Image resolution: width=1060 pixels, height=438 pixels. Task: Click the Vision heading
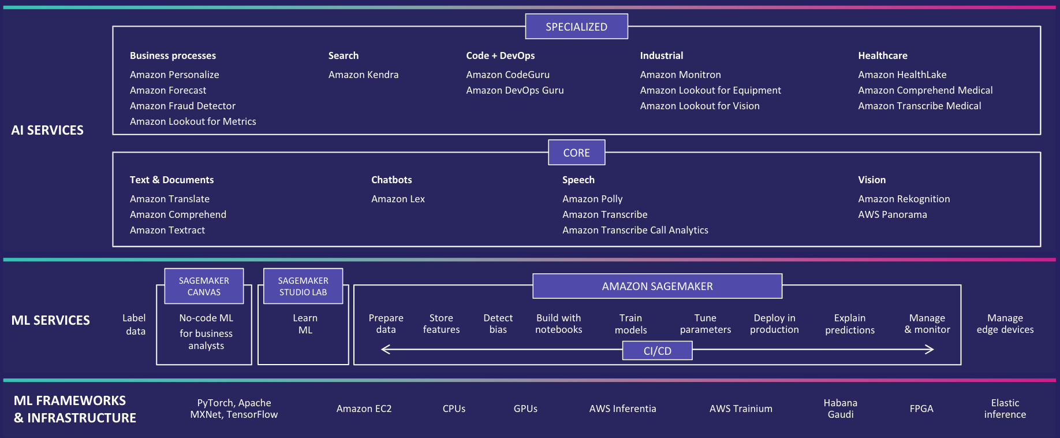click(x=872, y=180)
